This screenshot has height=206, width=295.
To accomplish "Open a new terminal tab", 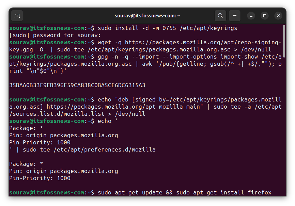I will tap(17, 16).
